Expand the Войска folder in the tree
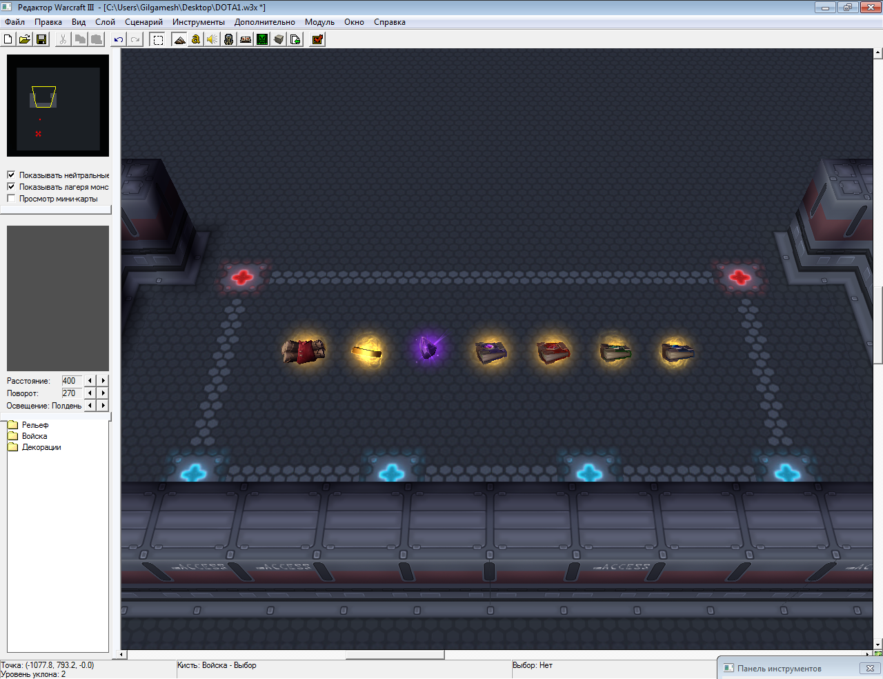Screen dimensions: 883x679 12,436
